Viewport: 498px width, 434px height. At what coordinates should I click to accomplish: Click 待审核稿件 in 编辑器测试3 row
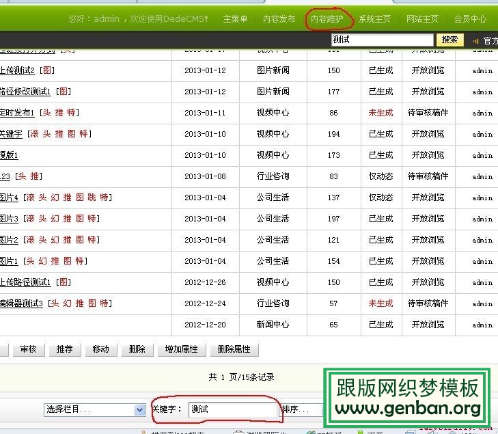click(428, 303)
